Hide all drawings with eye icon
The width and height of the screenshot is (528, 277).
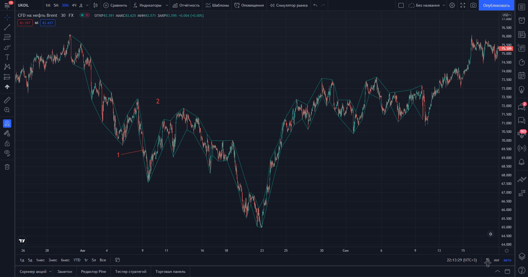[x=7, y=153]
